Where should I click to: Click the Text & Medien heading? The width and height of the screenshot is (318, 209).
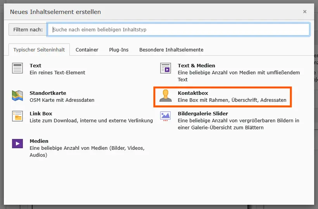[x=196, y=65]
